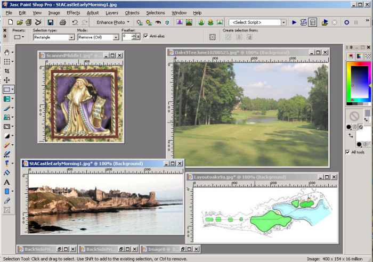The width and height of the screenshot is (373, 262).
Task: Open the Layers menu
Action: (x=112, y=12)
